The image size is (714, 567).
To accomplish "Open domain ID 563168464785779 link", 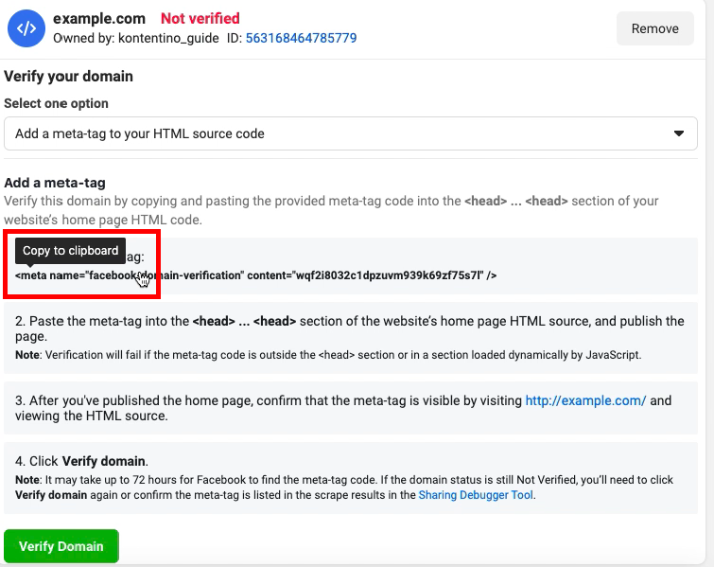I will 301,38.
